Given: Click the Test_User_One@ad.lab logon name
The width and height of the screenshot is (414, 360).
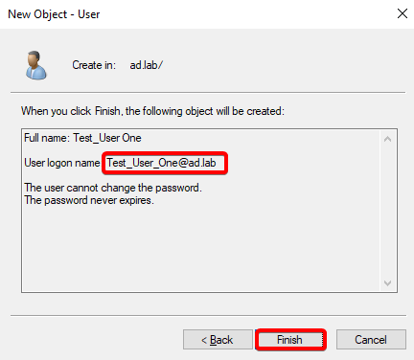Looking at the screenshot, I should [161, 163].
